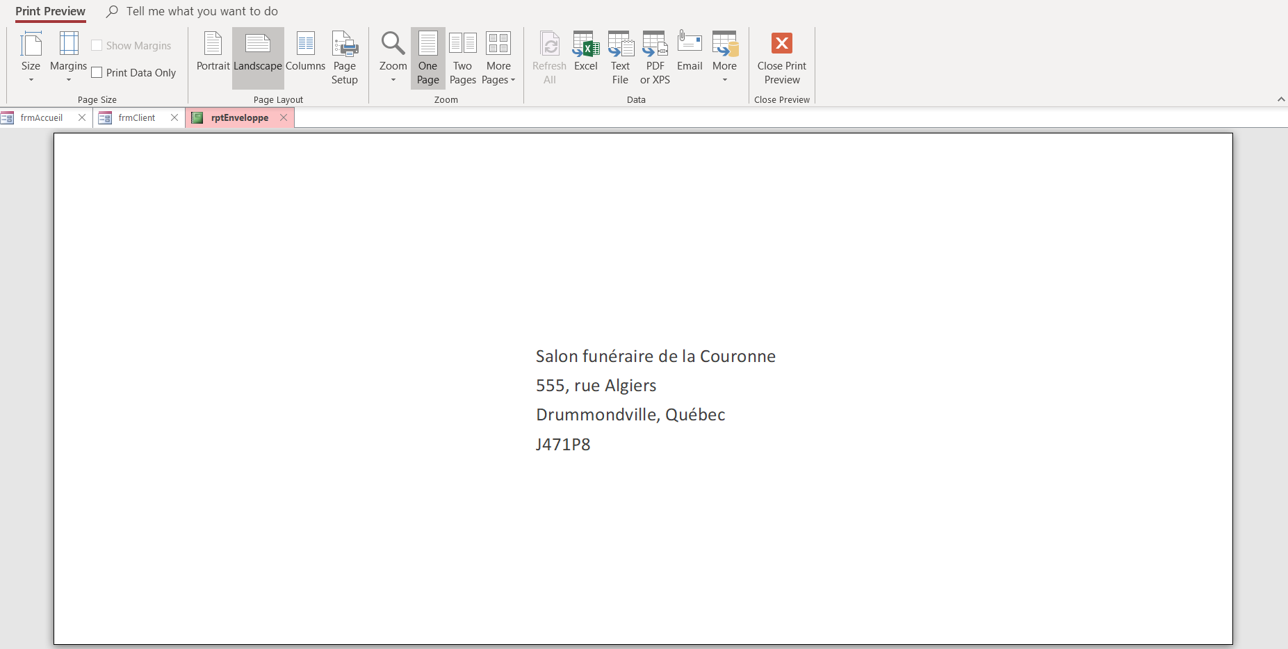Show Two Pages in preview
The width and height of the screenshot is (1288, 649).
(x=462, y=58)
